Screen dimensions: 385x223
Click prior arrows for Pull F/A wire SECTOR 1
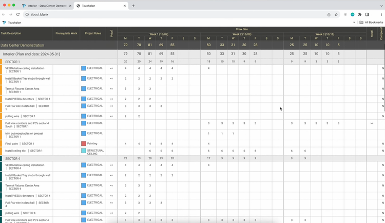(x=111, y=106)
